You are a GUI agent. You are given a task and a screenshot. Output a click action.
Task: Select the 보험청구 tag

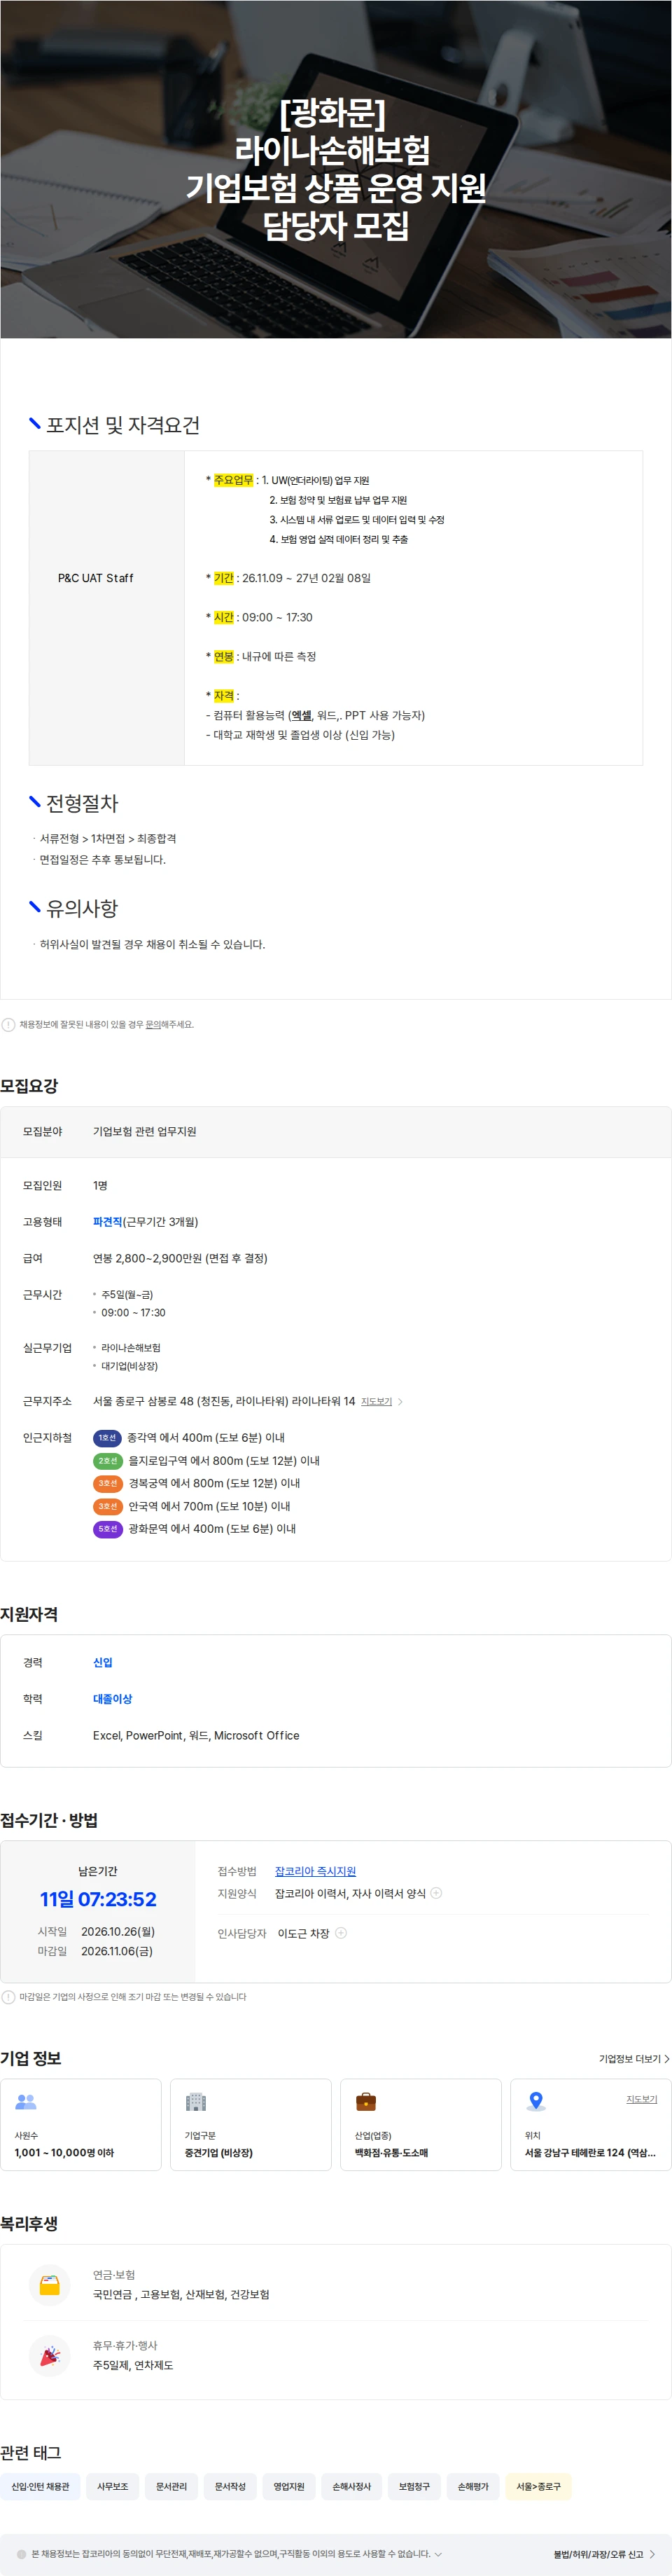[414, 2486]
